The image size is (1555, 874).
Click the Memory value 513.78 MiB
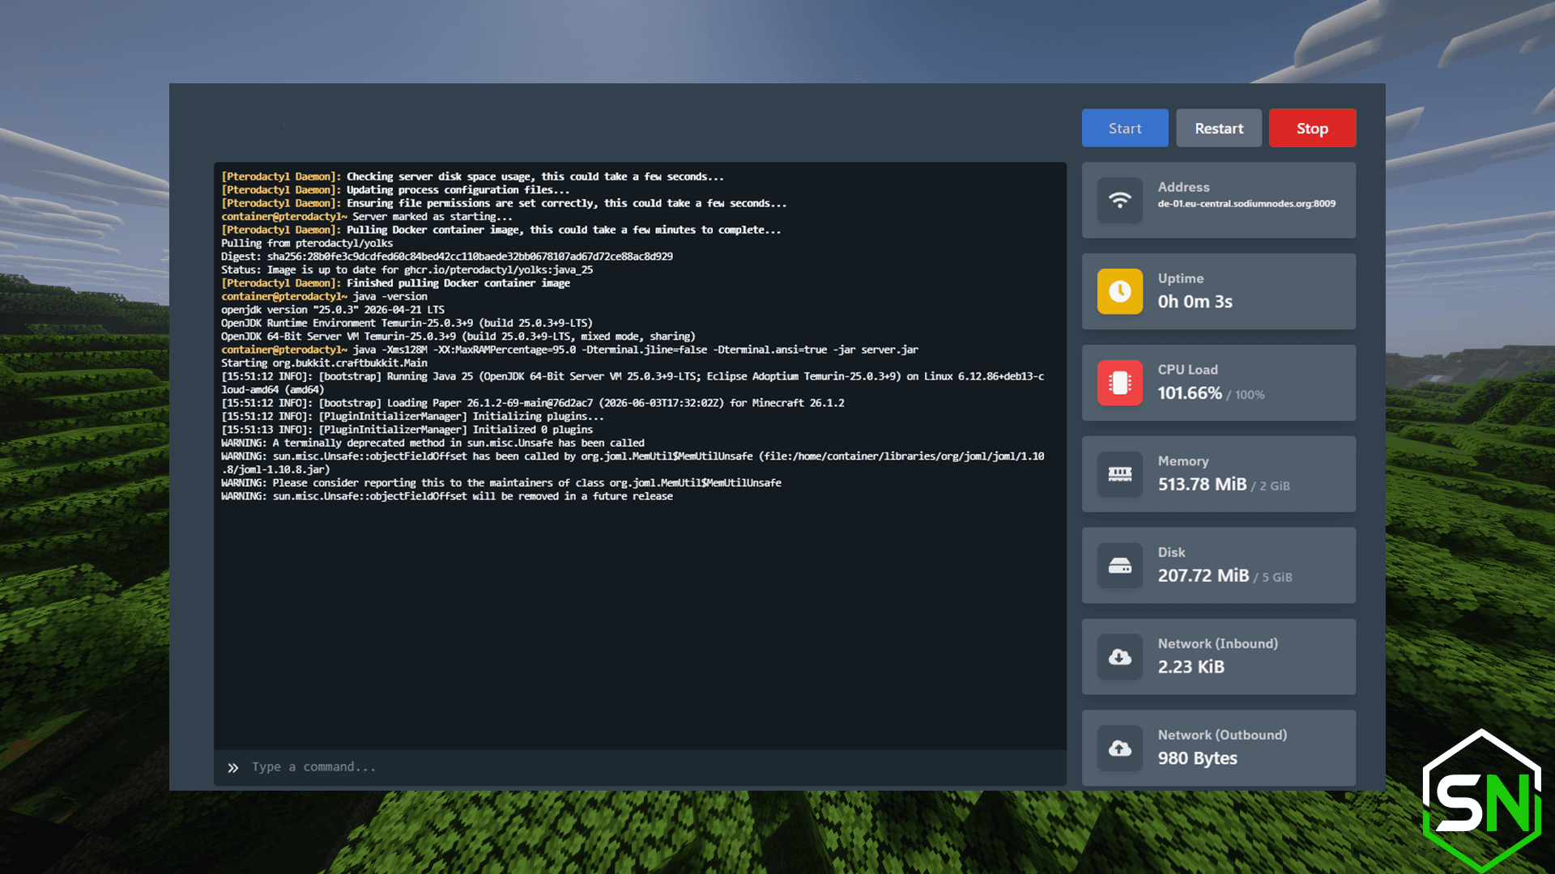point(1202,485)
